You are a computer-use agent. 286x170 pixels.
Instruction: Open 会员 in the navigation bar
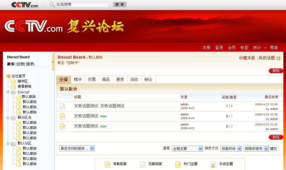click(232, 48)
